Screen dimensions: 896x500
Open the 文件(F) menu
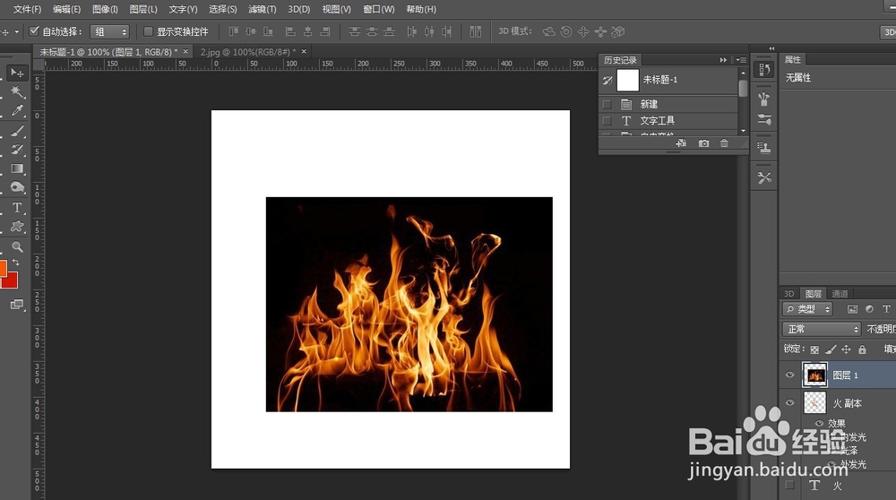click(28, 9)
